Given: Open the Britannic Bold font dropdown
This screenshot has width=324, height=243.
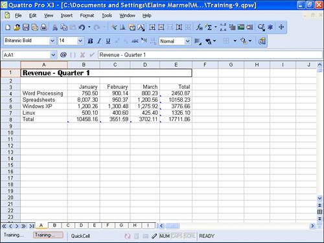Looking at the screenshot, I should coord(52,41).
